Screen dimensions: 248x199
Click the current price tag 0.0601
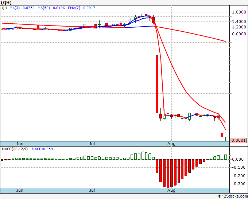[238, 140]
